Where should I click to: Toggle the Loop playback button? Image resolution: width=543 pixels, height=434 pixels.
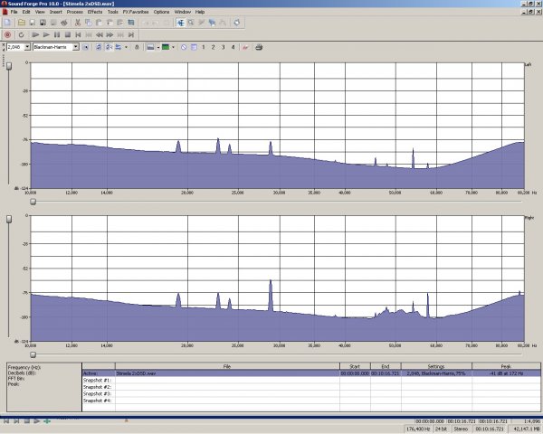coord(21,34)
